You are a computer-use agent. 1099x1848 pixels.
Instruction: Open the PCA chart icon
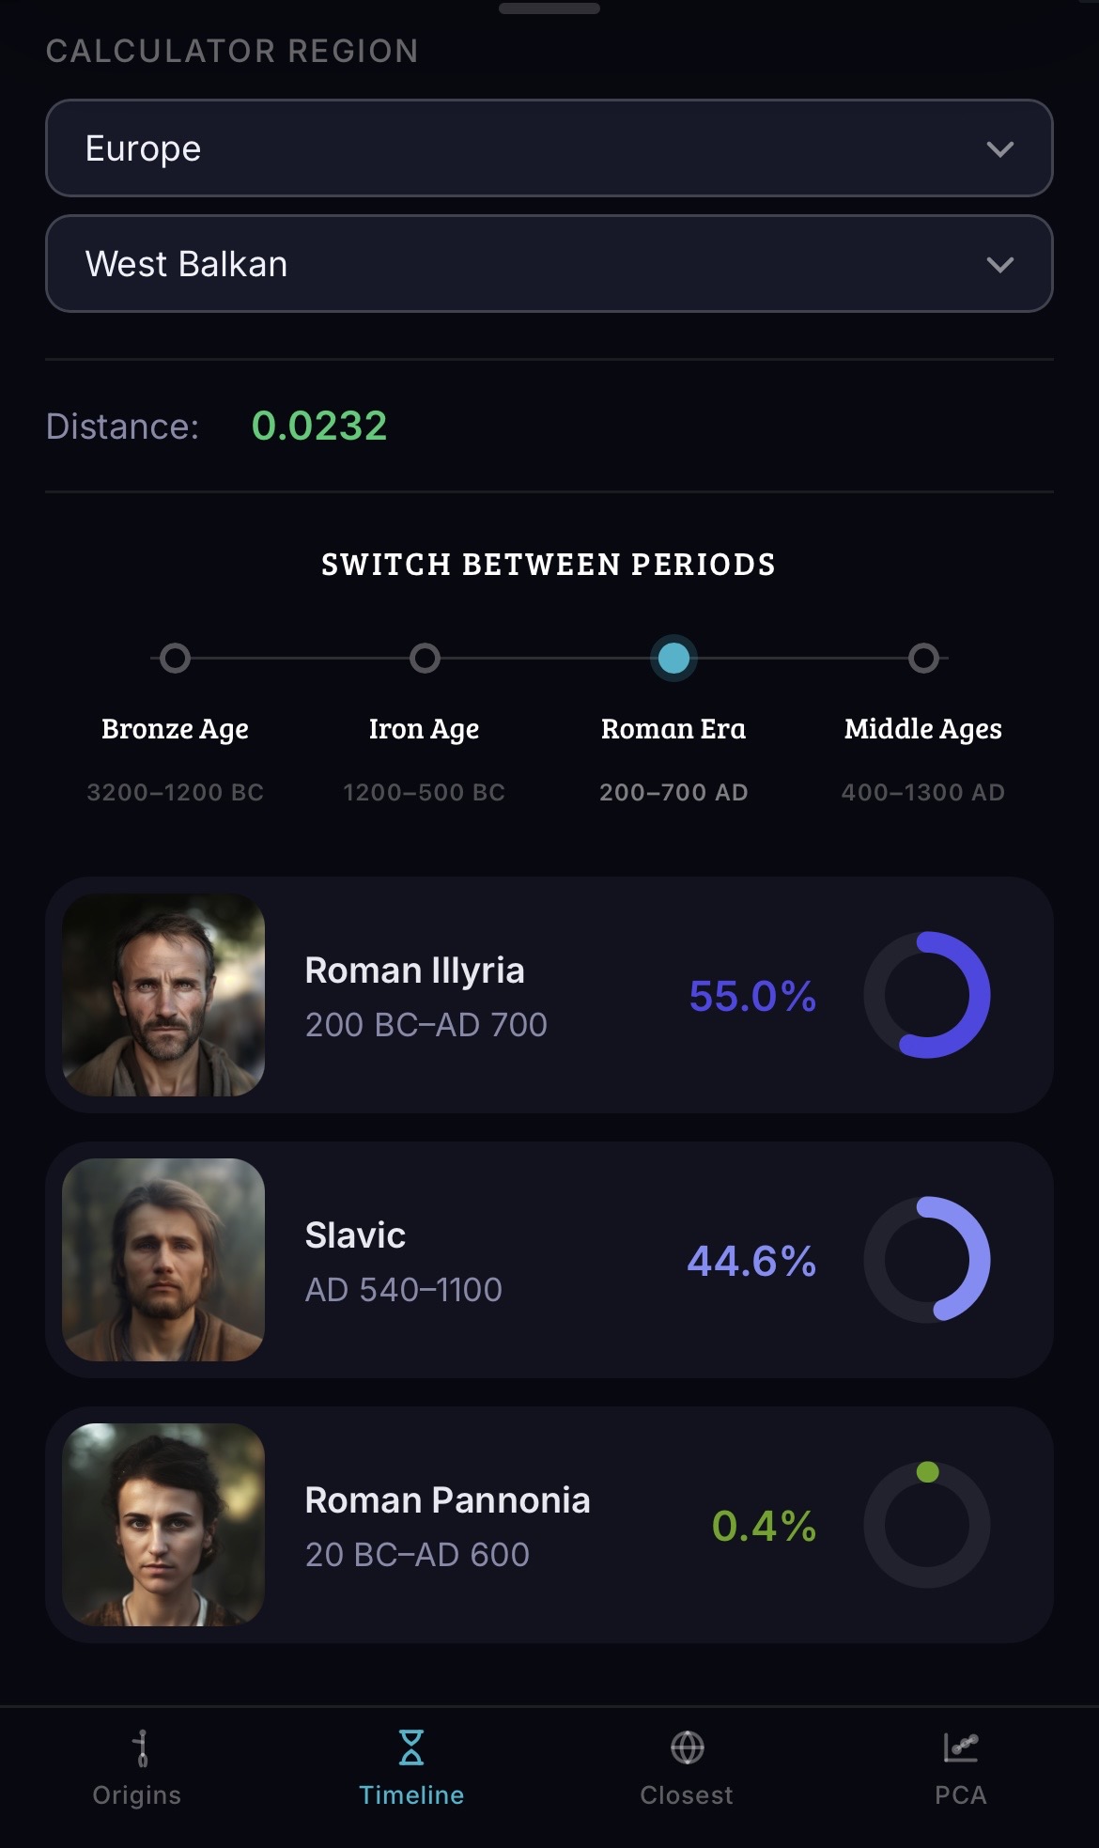point(960,1747)
